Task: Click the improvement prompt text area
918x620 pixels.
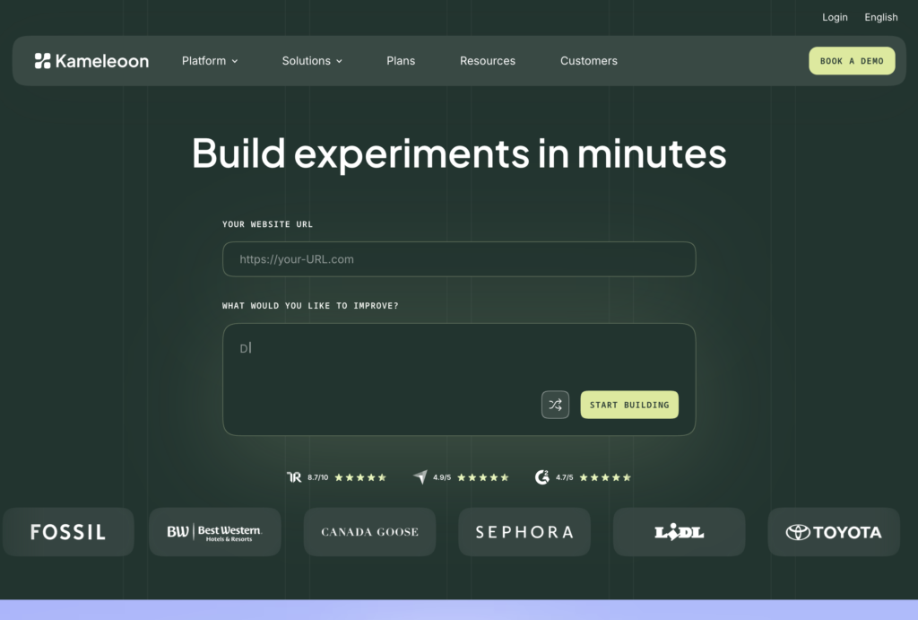Action: pyautogui.click(x=459, y=380)
